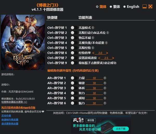This screenshot has width=156, height=134.
Task: Decrease 设置游戏速度 with left arrow
Action: click(x=99, y=58)
